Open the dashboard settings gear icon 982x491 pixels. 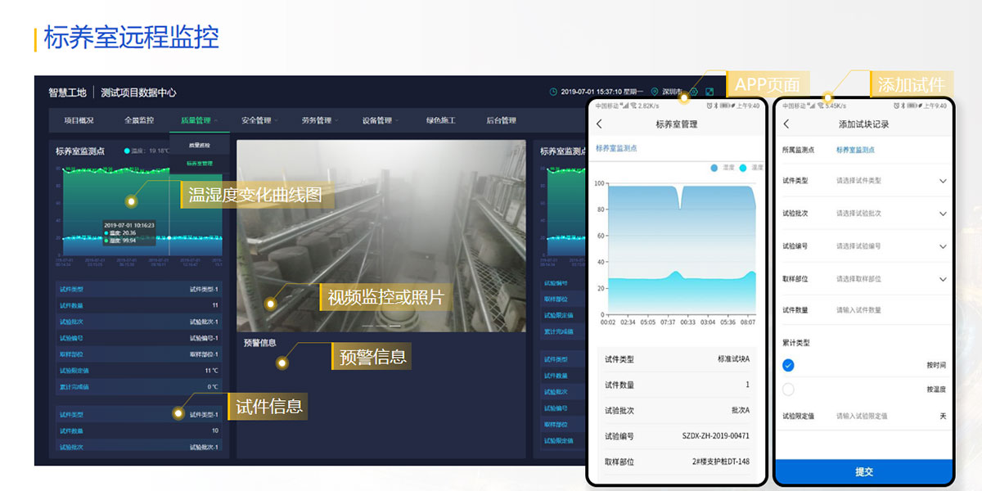tap(694, 92)
